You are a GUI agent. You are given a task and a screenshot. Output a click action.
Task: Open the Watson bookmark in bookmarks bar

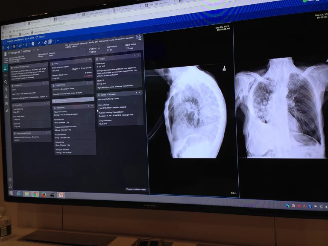tap(13, 35)
